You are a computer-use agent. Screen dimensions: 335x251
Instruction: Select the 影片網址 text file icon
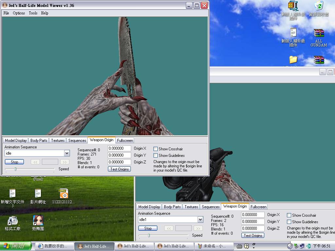[x=38, y=193]
